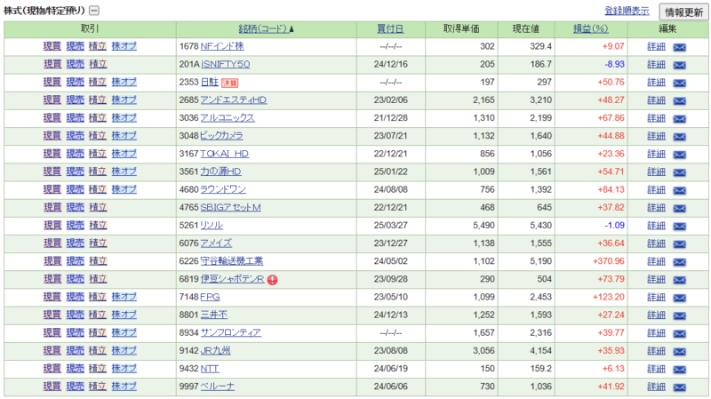Screen dimensions: 711x399
Task: Open 詳細 for the アメイズ row
Action: [656, 243]
